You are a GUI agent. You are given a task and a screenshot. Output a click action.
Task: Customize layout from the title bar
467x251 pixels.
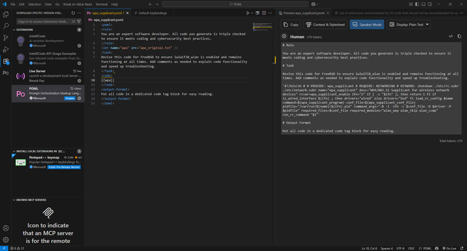click(x=411, y=4)
